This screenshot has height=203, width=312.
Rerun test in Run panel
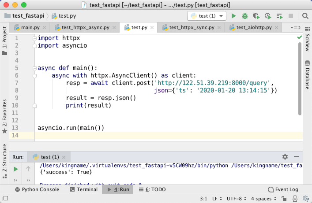tap(15, 169)
